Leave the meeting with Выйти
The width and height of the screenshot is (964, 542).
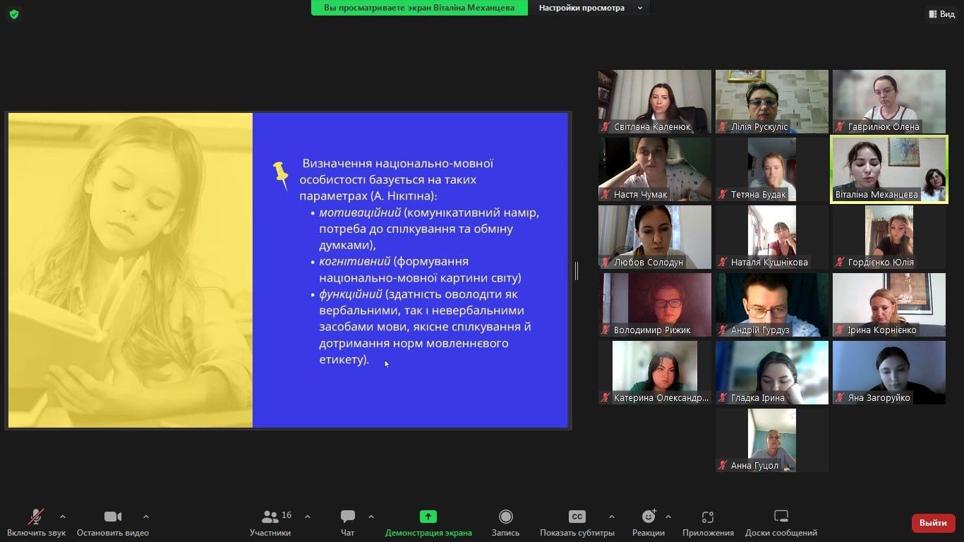click(933, 523)
